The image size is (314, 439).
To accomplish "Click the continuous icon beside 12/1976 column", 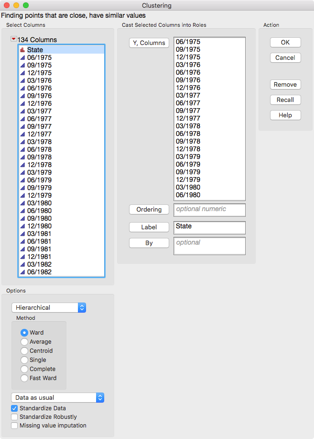I will pos(22,103).
